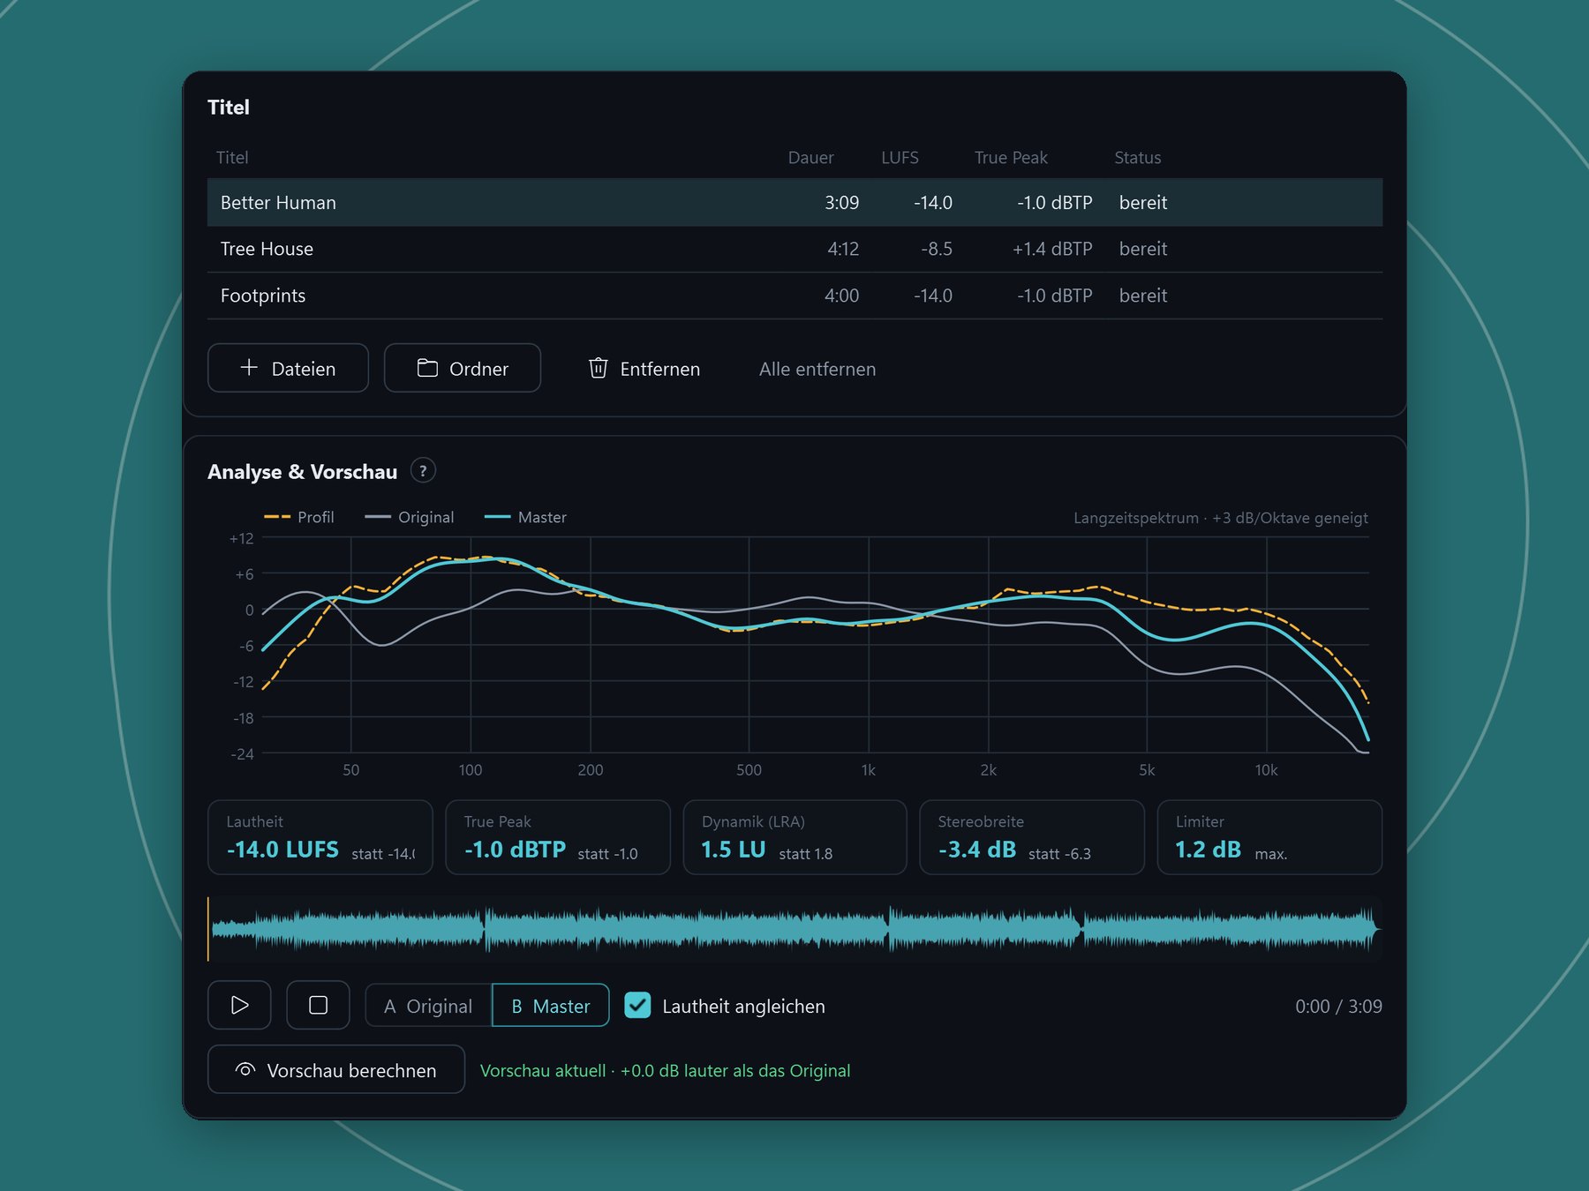
Task: Stop playback with the square button
Action: tap(318, 1005)
